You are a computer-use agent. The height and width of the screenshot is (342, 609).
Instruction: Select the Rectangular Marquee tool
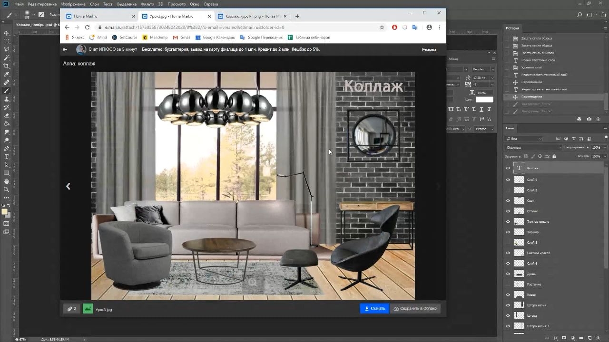pyautogui.click(x=7, y=41)
